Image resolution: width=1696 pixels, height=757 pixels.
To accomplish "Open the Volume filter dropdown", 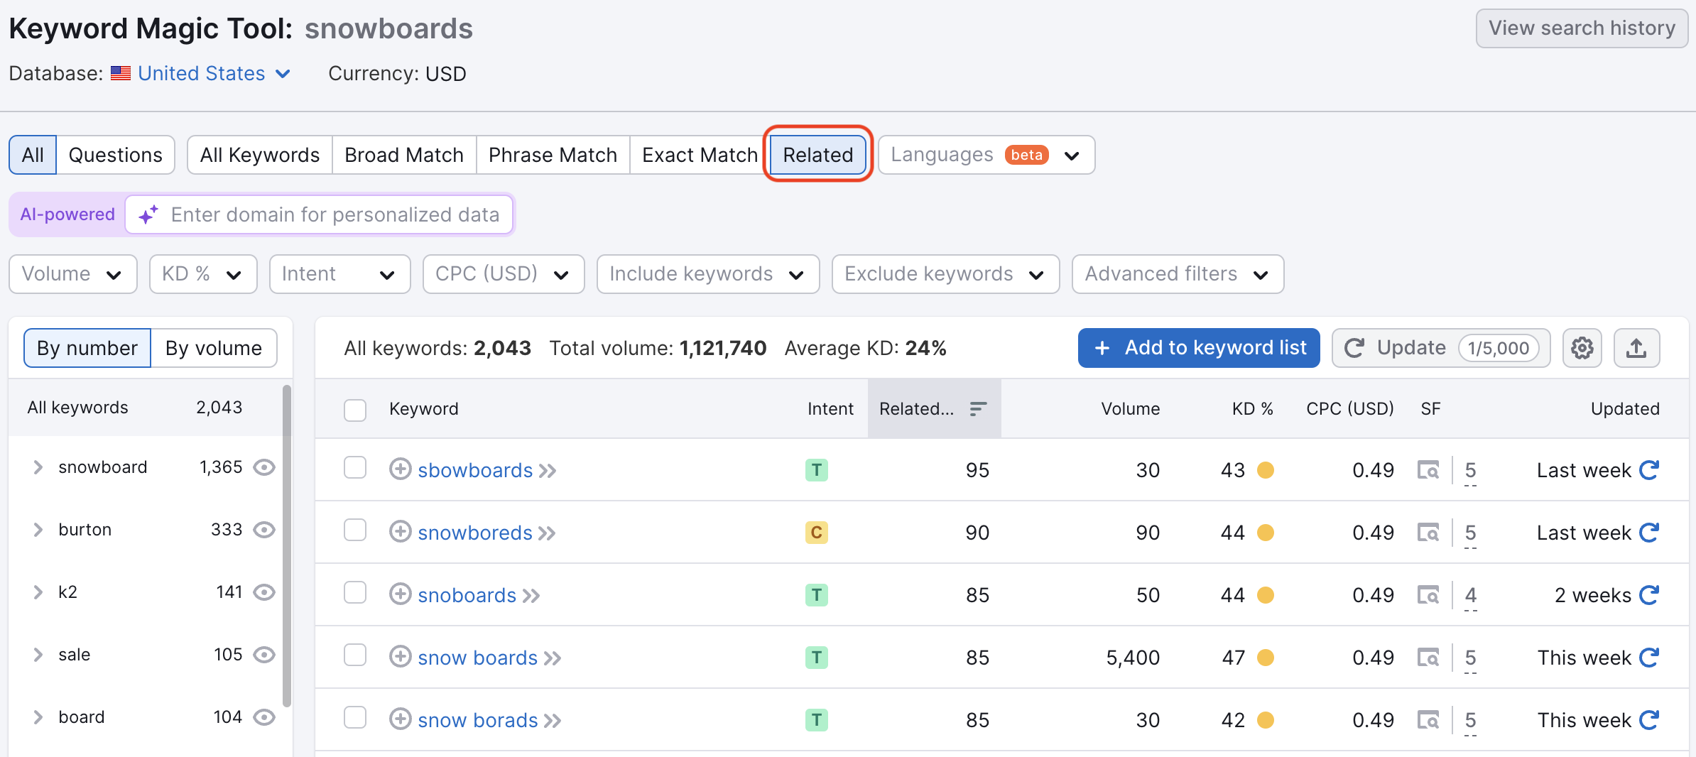I will pyautogui.click(x=72, y=274).
